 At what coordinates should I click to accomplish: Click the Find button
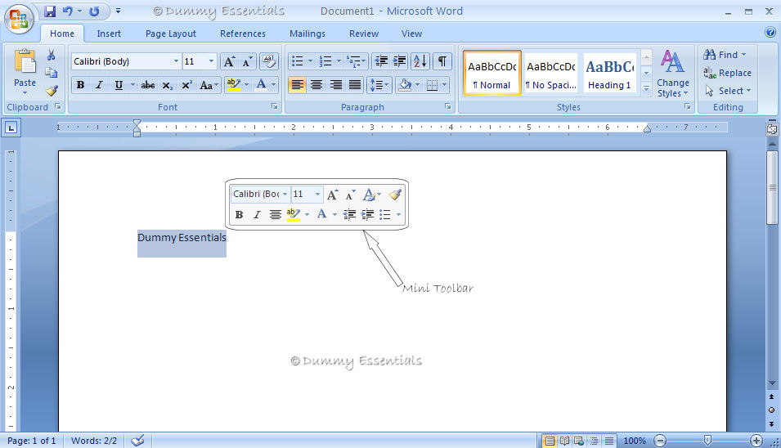pos(725,55)
